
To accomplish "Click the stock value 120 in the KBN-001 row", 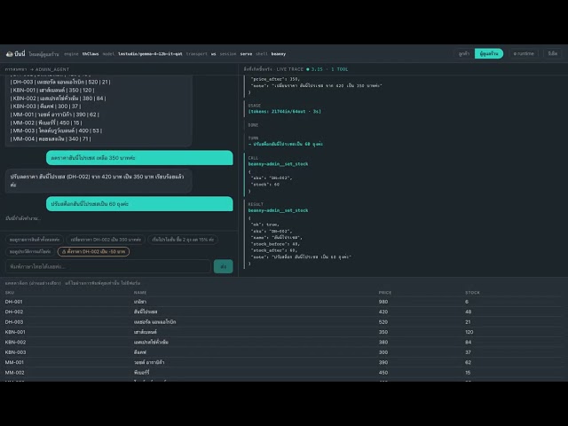I will tap(469, 332).
